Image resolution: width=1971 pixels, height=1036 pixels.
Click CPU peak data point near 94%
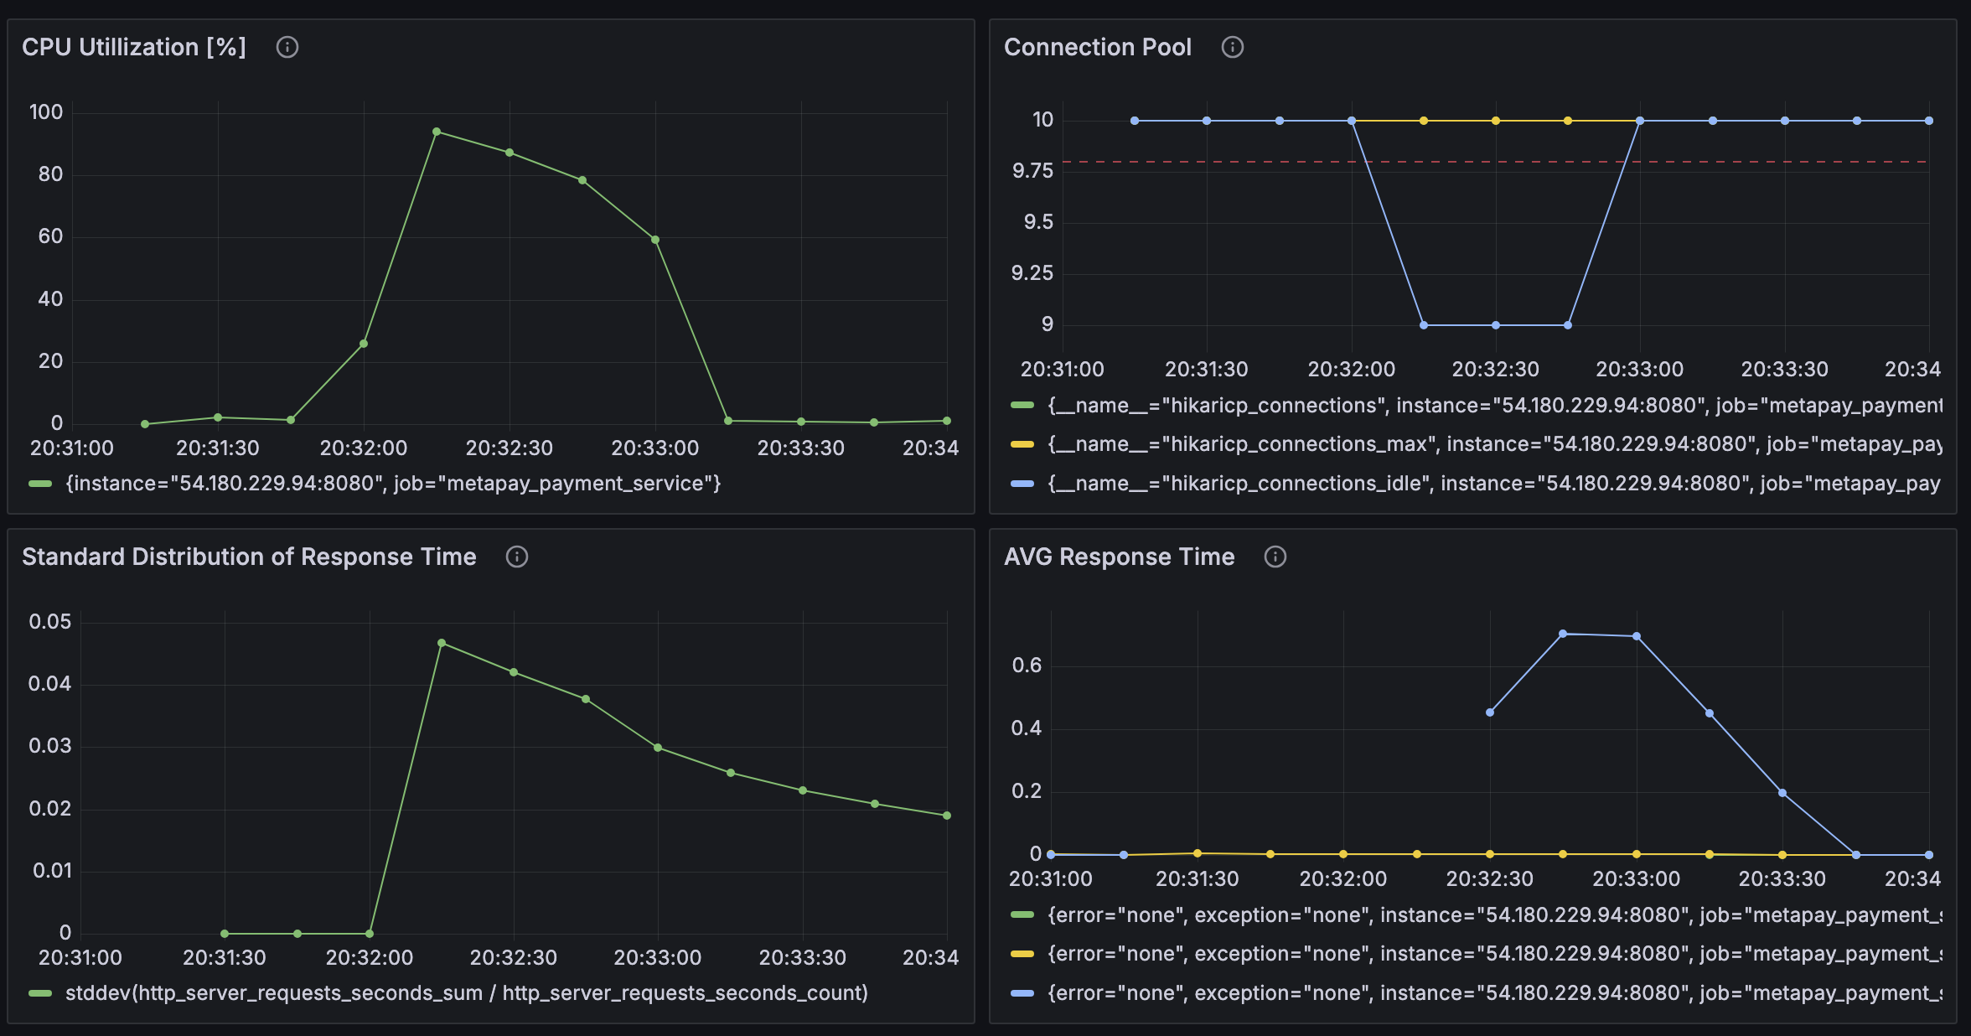click(x=437, y=132)
